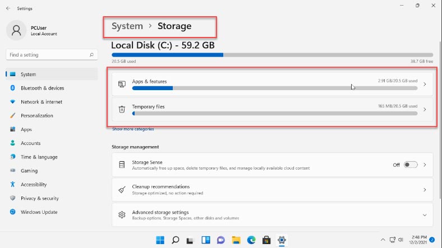This screenshot has width=442, height=248.
Task: Open Cleanup recommendations chevron
Action: tap(425, 190)
